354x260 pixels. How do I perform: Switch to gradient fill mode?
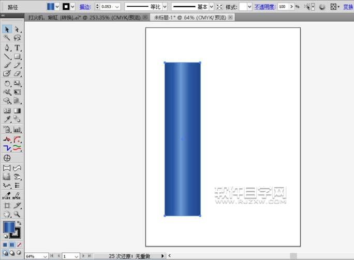[12, 244]
